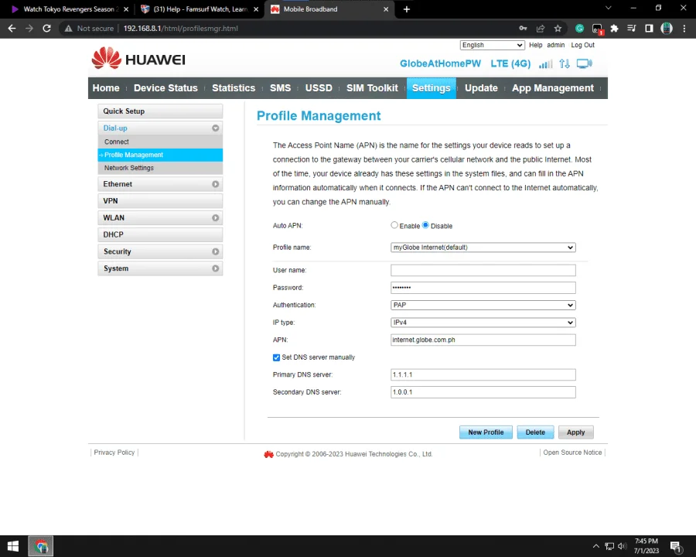
Task: Click the browser forward arrow
Action: [x=29, y=29]
